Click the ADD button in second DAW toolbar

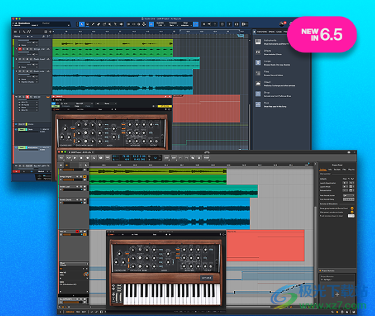pos(166,158)
